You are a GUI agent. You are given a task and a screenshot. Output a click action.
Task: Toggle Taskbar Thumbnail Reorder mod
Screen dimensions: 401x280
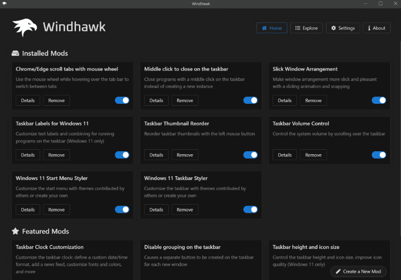click(x=251, y=155)
